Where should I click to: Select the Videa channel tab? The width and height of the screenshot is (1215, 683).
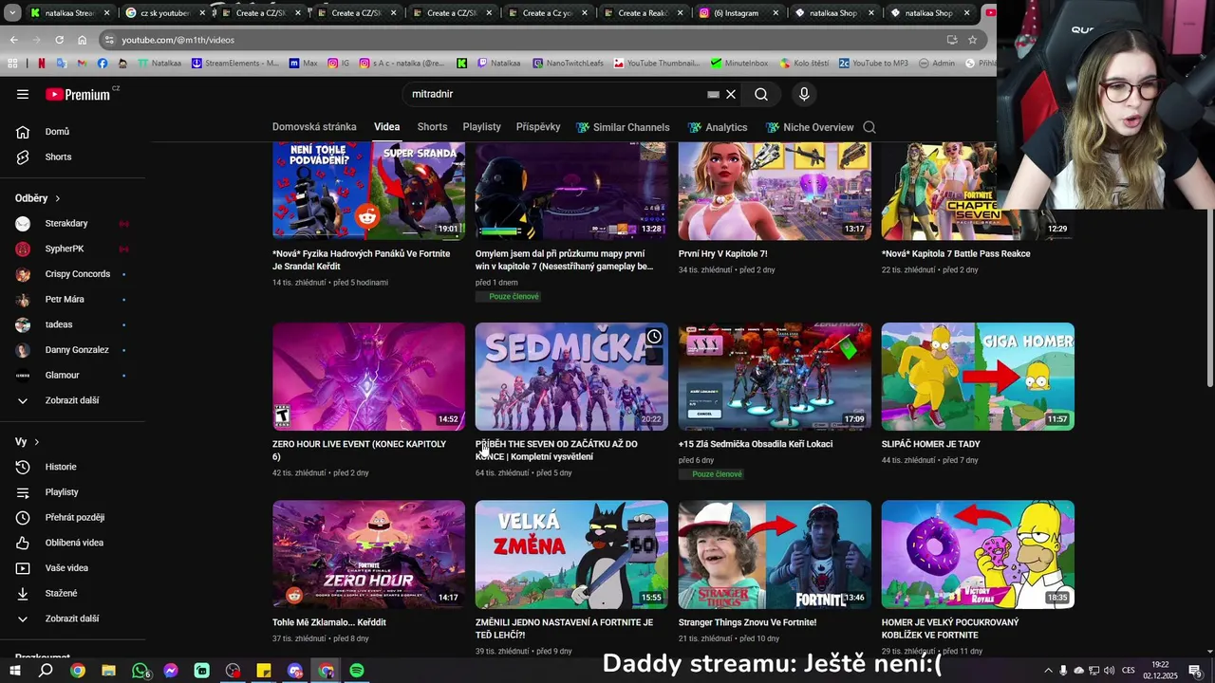click(386, 127)
